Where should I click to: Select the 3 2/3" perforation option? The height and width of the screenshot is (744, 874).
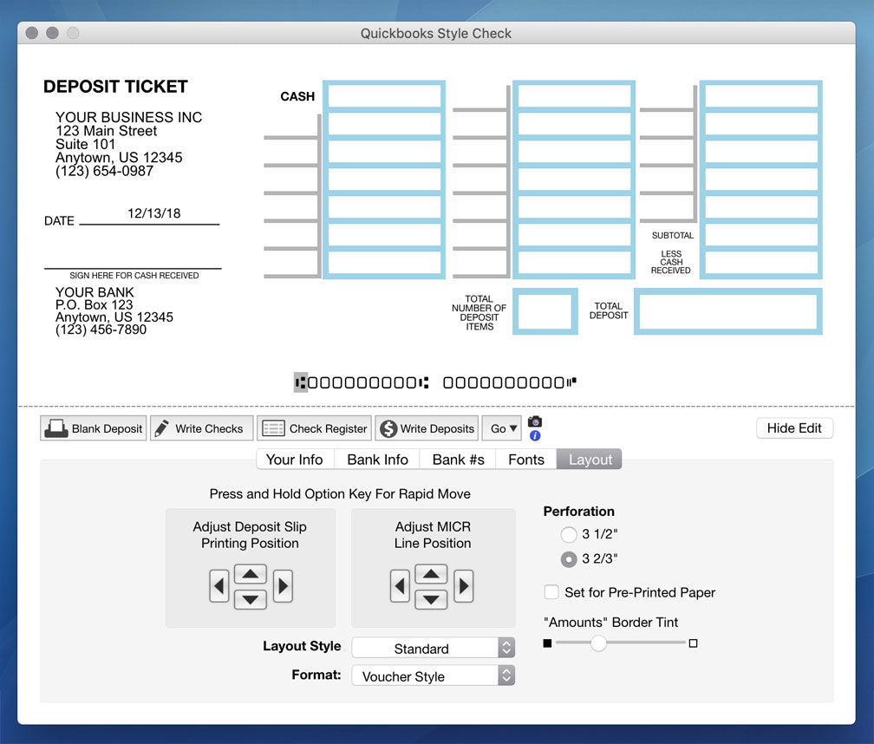tap(569, 559)
